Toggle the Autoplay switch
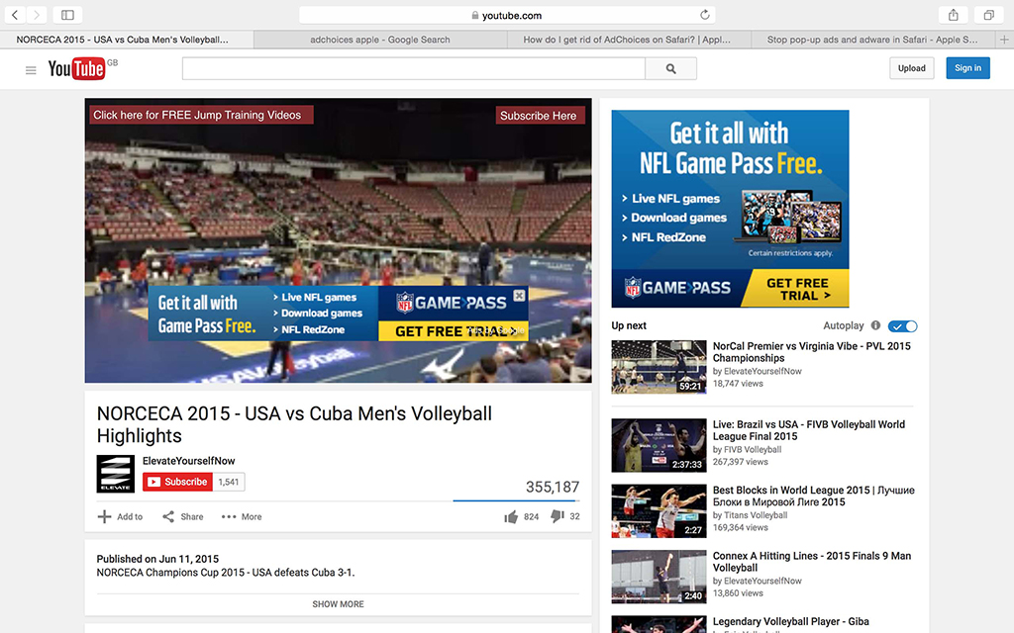 (x=902, y=326)
